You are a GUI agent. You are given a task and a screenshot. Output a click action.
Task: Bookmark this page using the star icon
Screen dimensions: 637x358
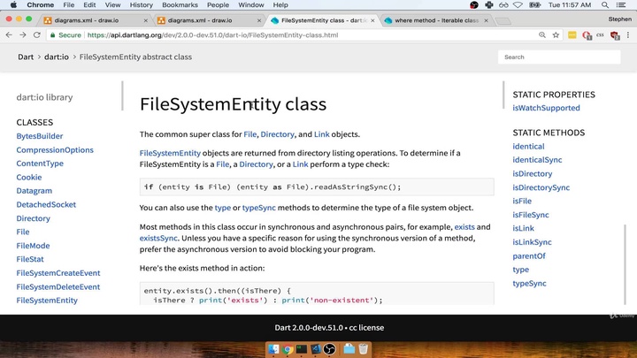555,35
